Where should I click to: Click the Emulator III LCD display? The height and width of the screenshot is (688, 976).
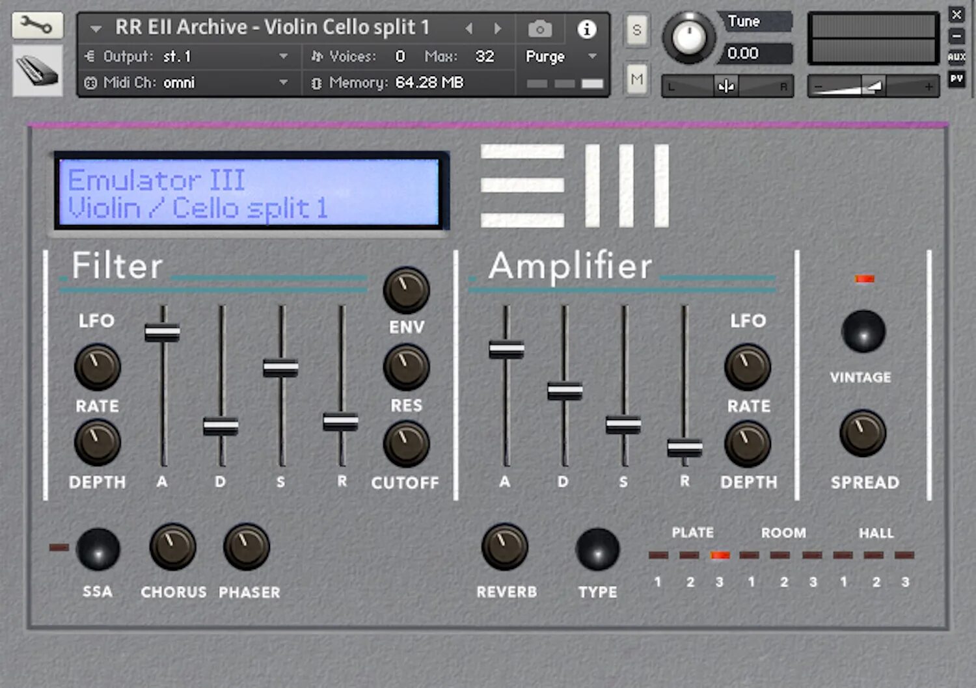(249, 192)
